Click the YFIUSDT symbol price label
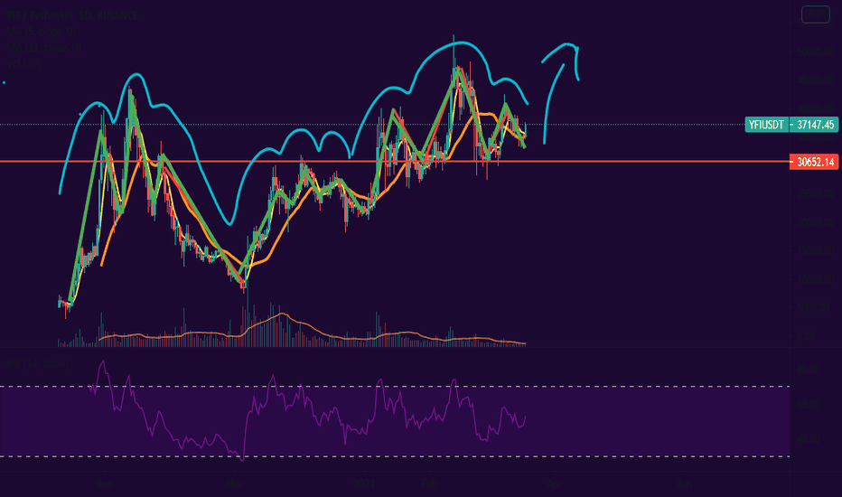The height and width of the screenshot is (497, 842). [x=766, y=125]
